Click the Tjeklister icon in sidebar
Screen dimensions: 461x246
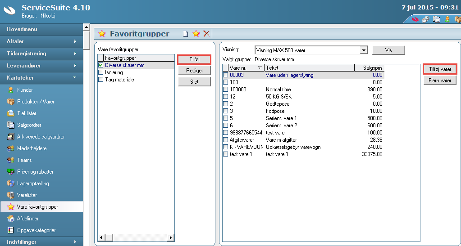(x=10, y=113)
